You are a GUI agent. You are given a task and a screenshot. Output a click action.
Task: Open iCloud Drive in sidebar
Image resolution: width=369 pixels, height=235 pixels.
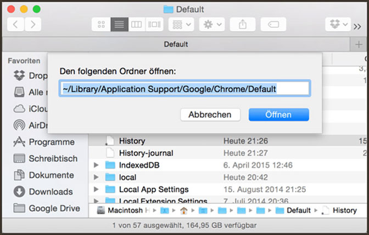click(x=30, y=108)
